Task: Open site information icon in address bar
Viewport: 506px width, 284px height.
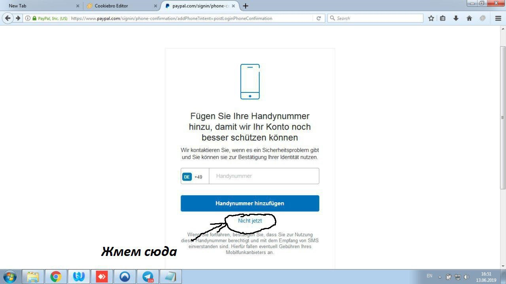Action: [x=28, y=18]
